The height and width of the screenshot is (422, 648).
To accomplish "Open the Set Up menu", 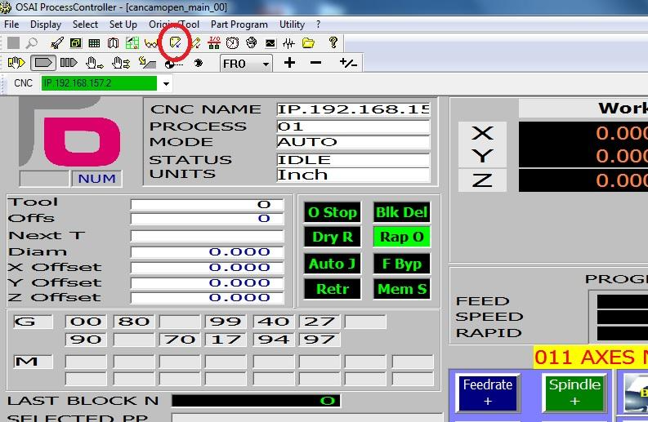I will 123,24.
